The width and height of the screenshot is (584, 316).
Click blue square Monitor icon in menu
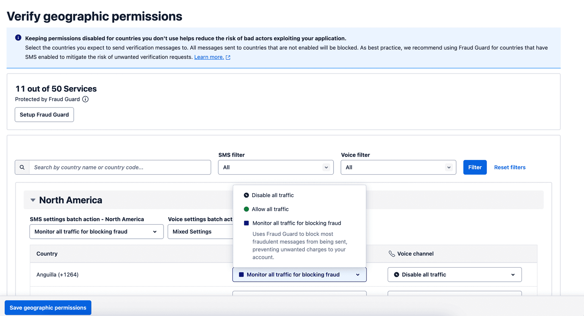coord(246,223)
